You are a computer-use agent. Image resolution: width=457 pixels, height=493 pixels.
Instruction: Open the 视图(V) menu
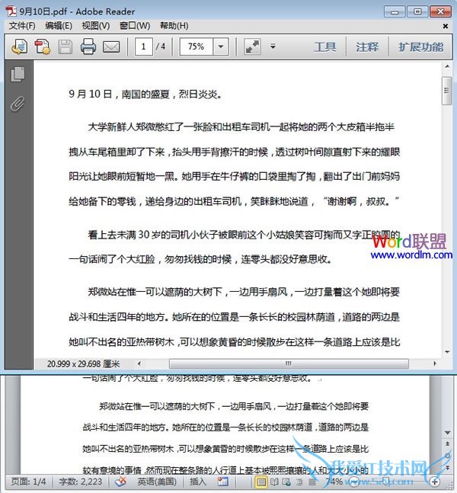coord(96,26)
